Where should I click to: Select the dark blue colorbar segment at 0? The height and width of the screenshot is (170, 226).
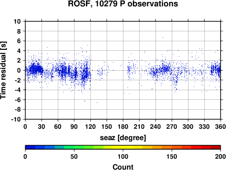pos(30,147)
